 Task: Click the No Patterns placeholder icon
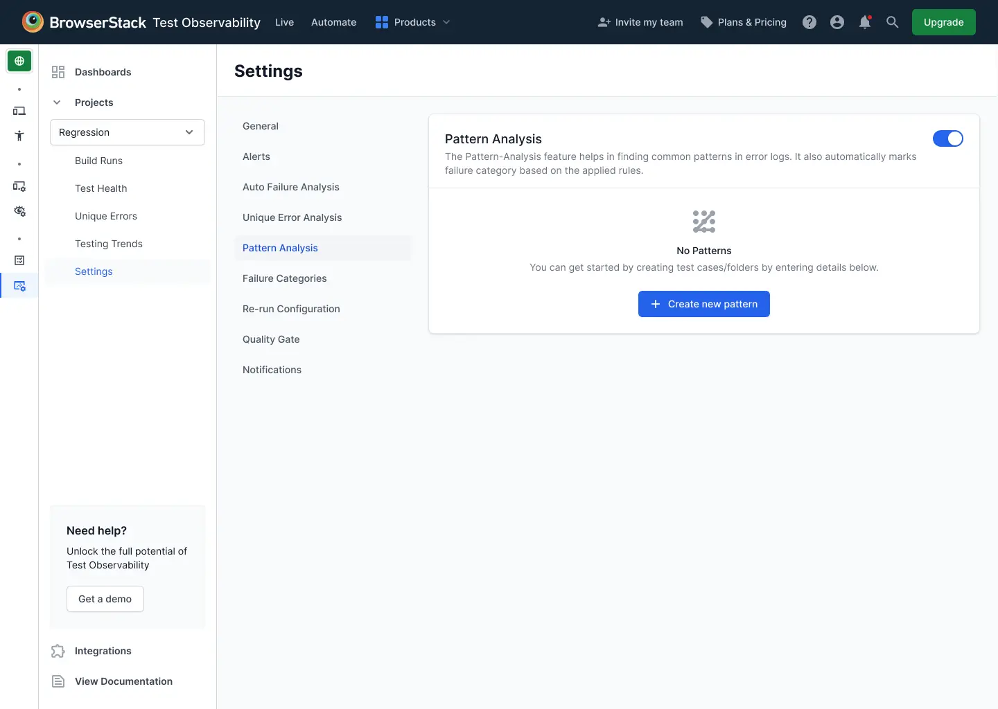[704, 222]
